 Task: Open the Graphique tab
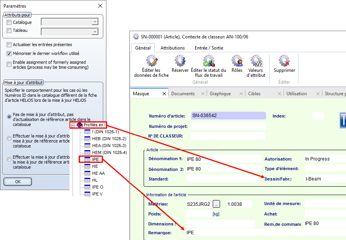(x=220, y=94)
